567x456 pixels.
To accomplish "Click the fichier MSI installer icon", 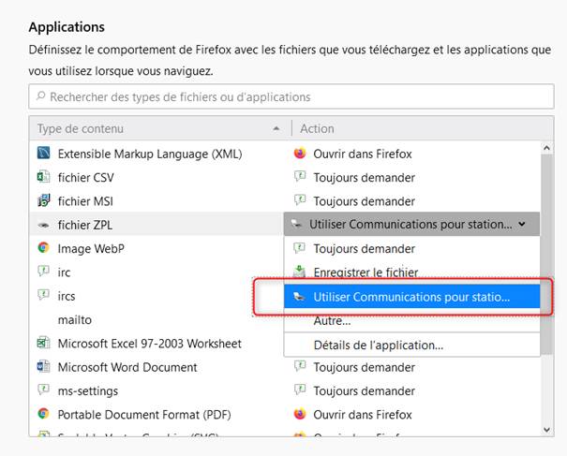I will tap(43, 201).
